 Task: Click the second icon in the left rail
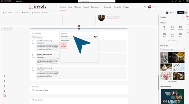(x=5, y=81)
